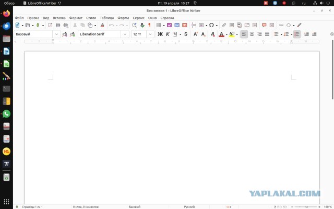The image size is (334, 209).
Task: Click the Clone Formatting paintbrush icon
Action: coord(102,25)
